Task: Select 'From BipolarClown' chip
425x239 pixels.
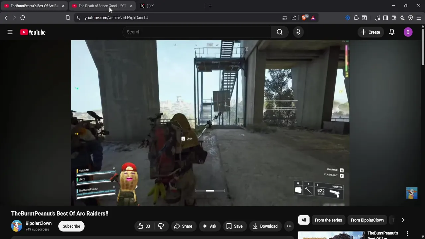Action: pos(367,220)
